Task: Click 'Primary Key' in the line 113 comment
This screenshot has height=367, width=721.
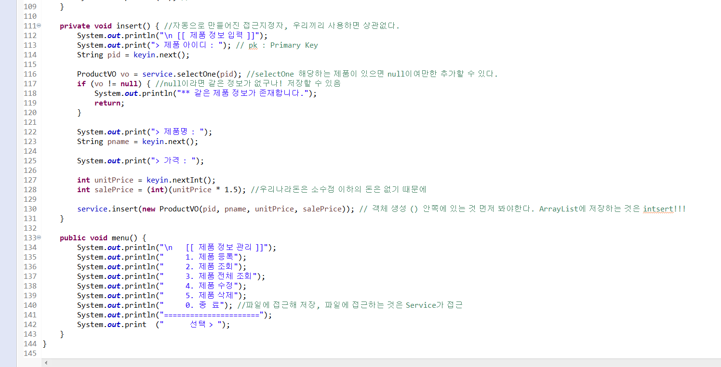Action: 294,45
